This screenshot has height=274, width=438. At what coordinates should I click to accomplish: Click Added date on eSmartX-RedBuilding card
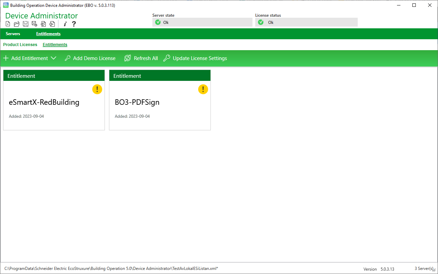pos(26,116)
